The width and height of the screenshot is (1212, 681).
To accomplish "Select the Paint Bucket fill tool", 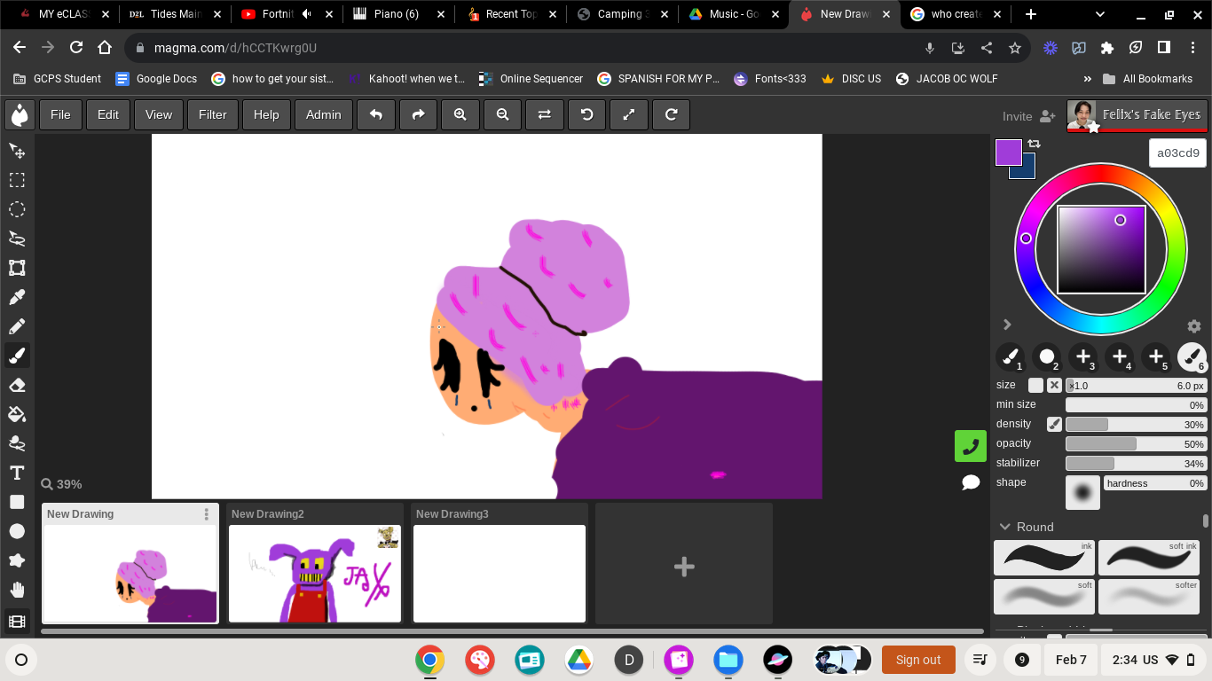I will coord(17,414).
